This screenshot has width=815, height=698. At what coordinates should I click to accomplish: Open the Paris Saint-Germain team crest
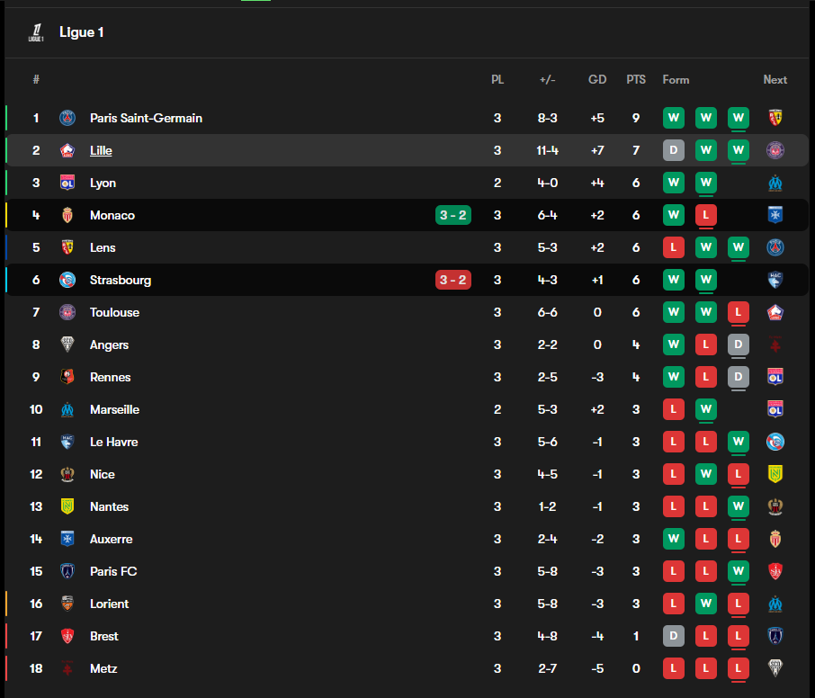(67, 118)
